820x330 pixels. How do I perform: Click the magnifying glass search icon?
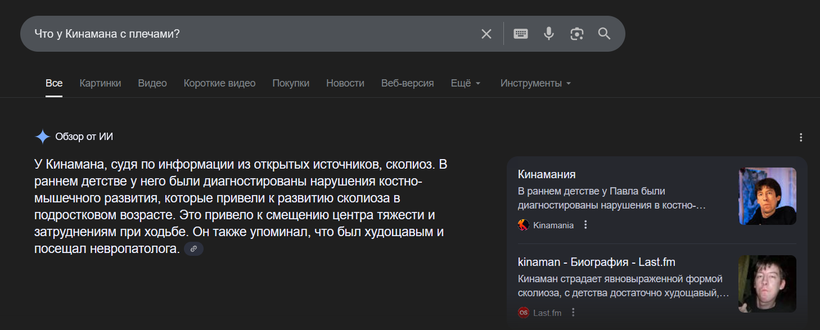pos(604,34)
